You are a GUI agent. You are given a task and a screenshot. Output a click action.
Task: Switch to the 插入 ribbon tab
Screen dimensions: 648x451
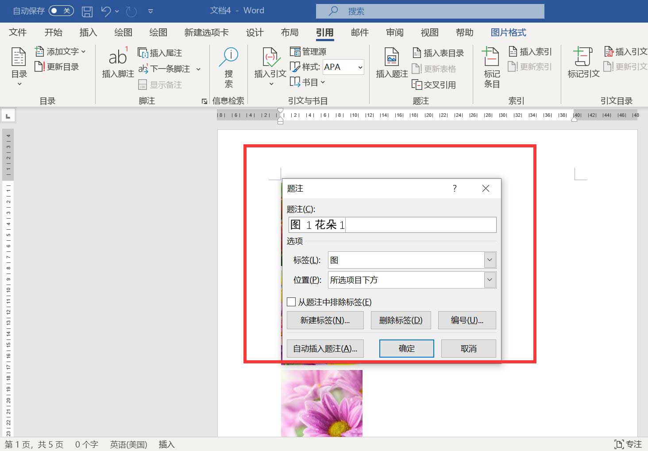(88, 32)
